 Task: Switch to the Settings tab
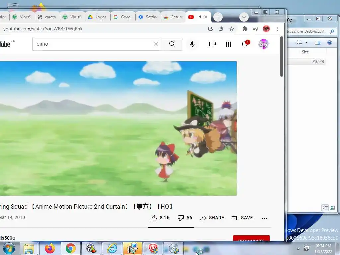148,17
